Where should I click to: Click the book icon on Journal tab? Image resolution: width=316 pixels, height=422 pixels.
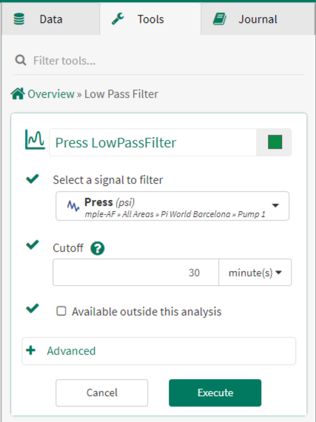(220, 19)
